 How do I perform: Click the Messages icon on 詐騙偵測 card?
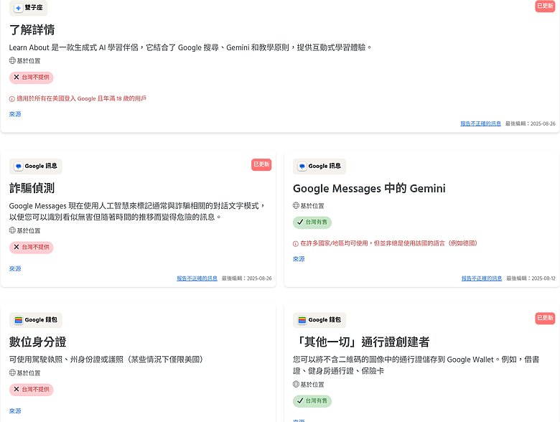click(x=19, y=167)
